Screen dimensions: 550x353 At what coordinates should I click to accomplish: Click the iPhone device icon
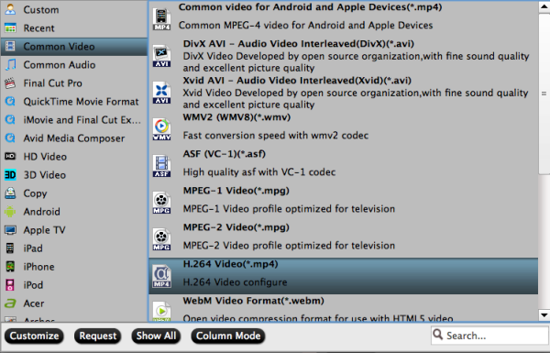(x=10, y=266)
